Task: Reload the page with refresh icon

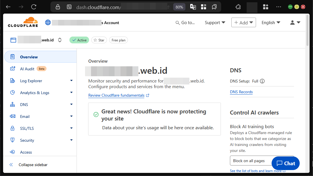Action: pos(34,7)
